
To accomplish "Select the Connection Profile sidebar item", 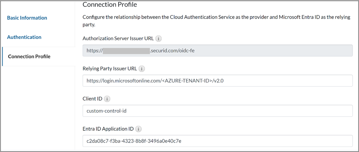I will pos(29,56).
